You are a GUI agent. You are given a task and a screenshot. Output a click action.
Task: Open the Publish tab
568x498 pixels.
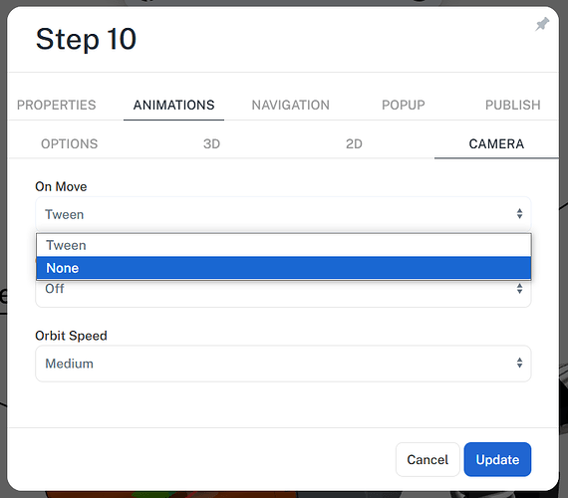click(x=512, y=105)
